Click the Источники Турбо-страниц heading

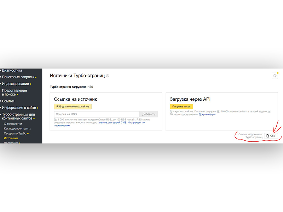click(77, 76)
